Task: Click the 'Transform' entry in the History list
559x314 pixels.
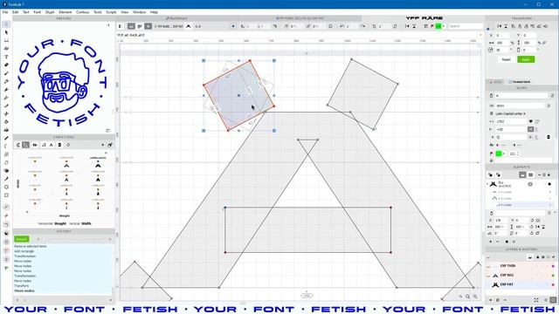Action: point(21,286)
